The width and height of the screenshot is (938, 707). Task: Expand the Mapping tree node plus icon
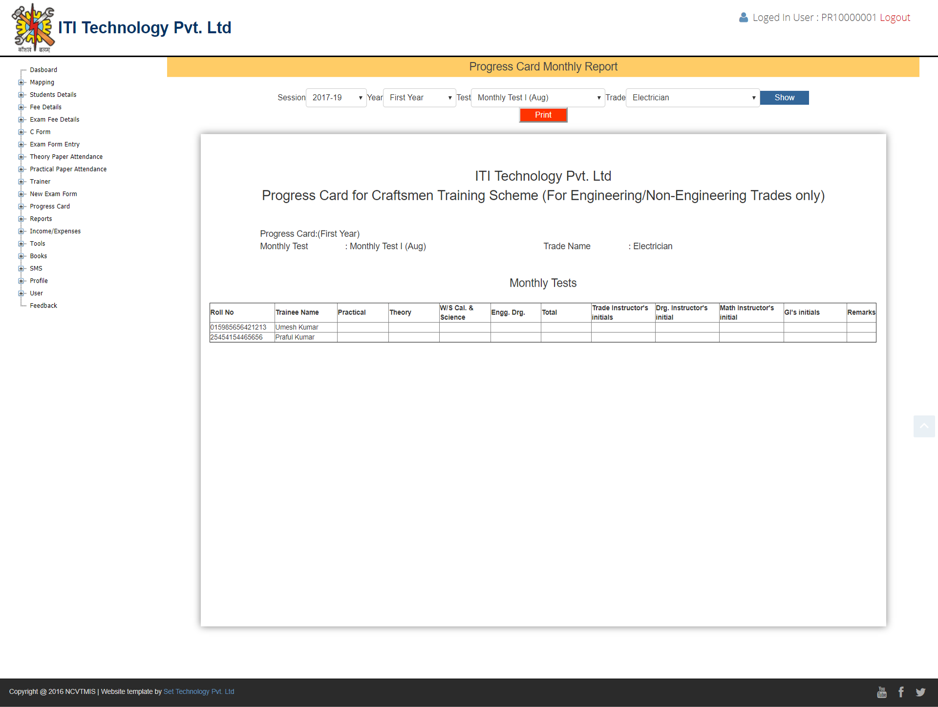pos(21,83)
